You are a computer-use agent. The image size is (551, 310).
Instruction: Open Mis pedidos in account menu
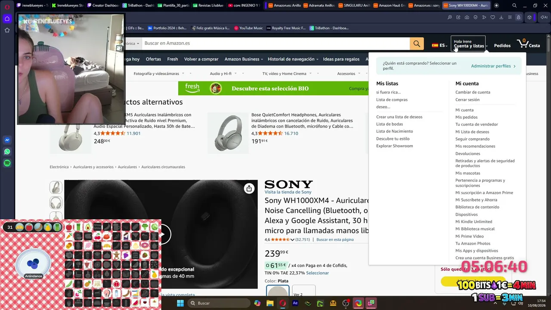(x=467, y=117)
